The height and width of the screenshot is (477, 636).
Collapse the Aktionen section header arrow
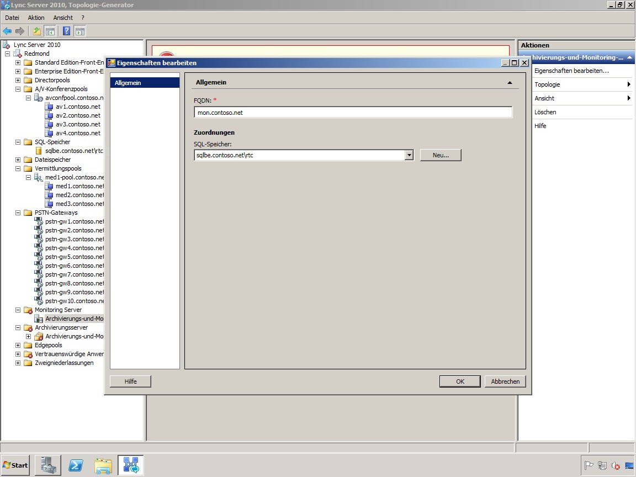click(x=629, y=57)
